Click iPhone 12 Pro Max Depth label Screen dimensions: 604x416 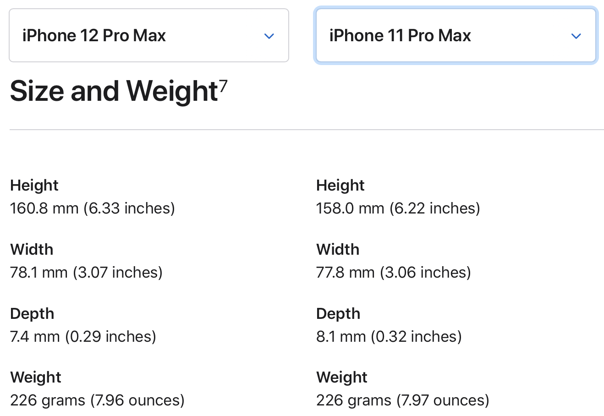[32, 313]
